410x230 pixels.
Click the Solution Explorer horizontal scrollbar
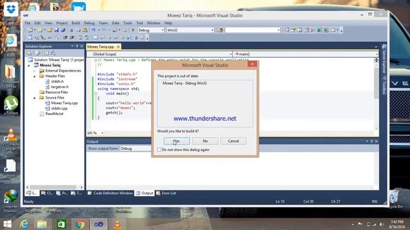(53, 187)
